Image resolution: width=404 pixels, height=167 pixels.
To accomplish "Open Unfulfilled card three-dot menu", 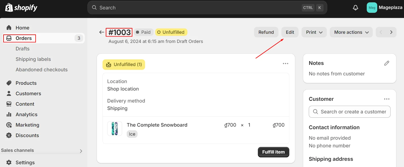I will tap(285, 64).
